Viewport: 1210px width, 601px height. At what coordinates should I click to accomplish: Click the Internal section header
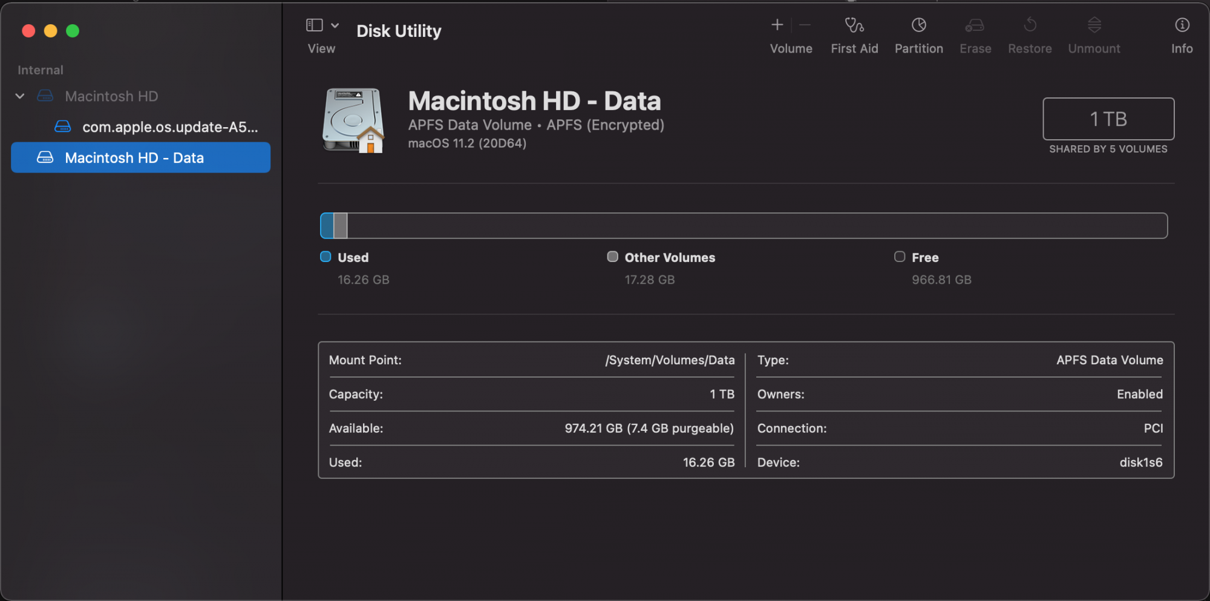pyautogui.click(x=41, y=70)
